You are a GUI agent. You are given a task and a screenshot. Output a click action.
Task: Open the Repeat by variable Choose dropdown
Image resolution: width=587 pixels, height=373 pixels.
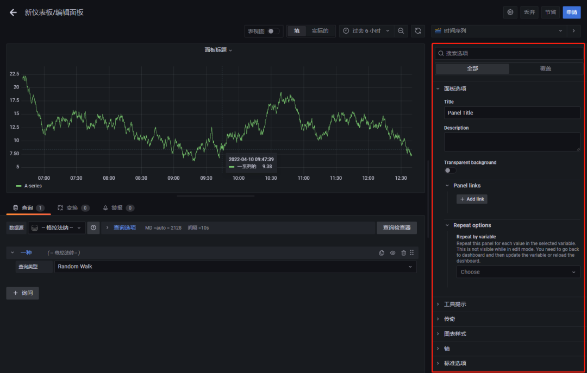point(518,272)
